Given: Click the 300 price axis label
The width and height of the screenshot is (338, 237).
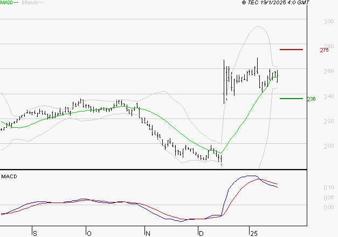Looking at the screenshot, I should [x=329, y=22].
